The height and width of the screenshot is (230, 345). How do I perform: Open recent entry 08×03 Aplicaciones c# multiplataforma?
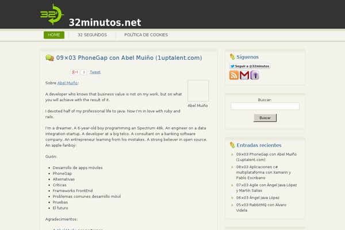[x=263, y=172]
